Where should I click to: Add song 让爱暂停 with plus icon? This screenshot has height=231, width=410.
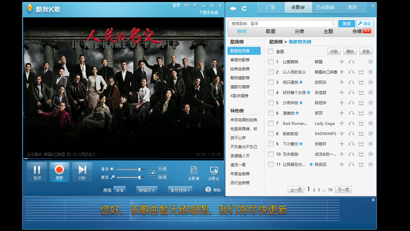pyautogui.click(x=342, y=62)
